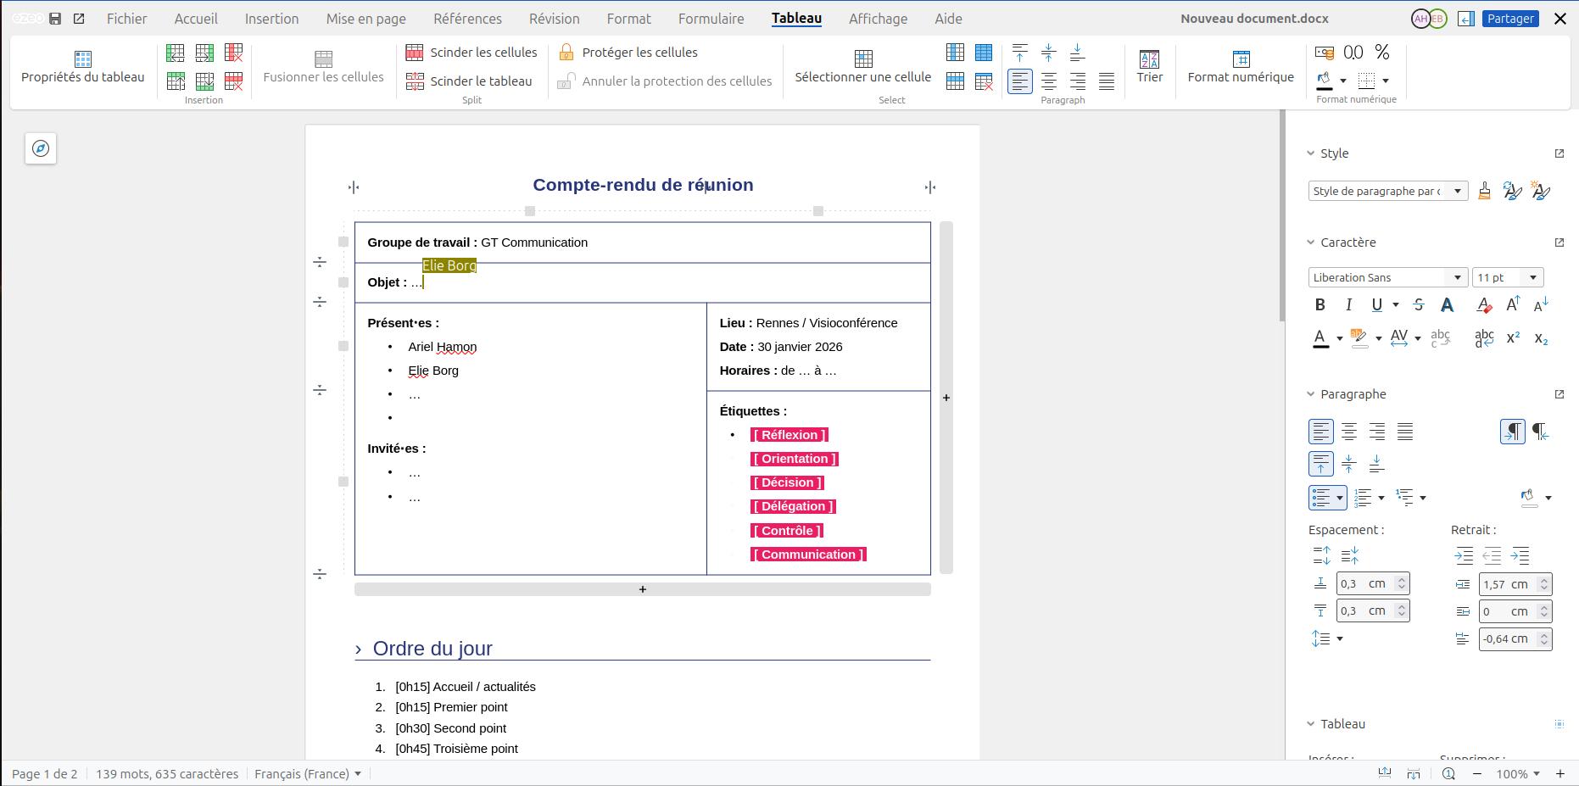The image size is (1579, 786).
Task: Click highlighting color swatch in sidebar
Action: pos(1359,338)
